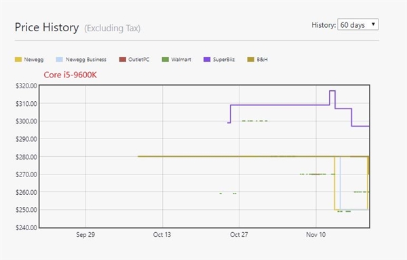407x260 pixels.
Task: Click the B&H legend label
Action: click(262, 60)
